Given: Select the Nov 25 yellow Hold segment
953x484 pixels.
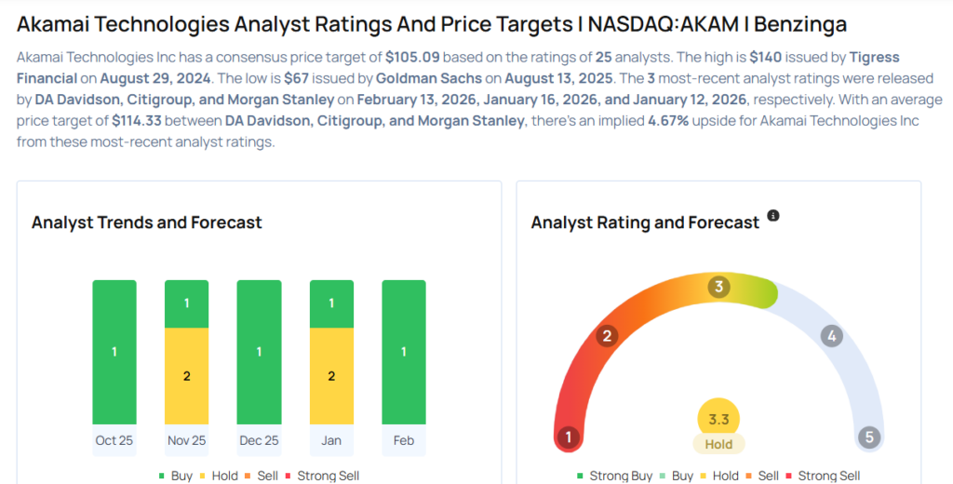Looking at the screenshot, I should click(186, 376).
